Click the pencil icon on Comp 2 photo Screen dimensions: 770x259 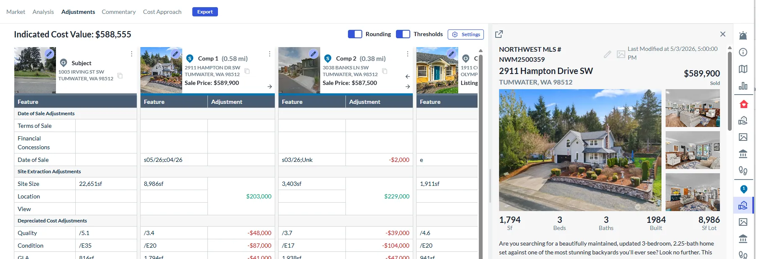313,54
